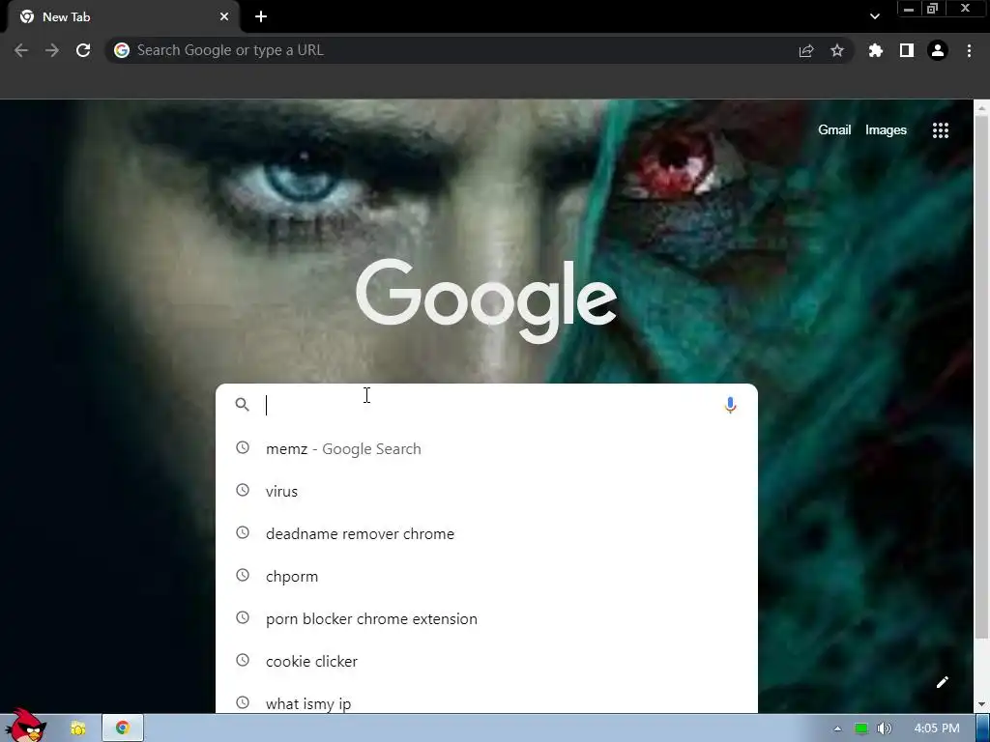Image resolution: width=990 pixels, height=742 pixels.
Task: Open the Extensions puzzle icon
Action: pos(875,50)
